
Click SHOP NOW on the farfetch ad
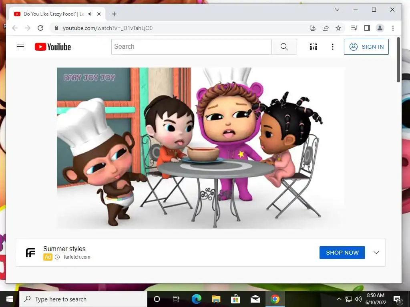(x=342, y=253)
